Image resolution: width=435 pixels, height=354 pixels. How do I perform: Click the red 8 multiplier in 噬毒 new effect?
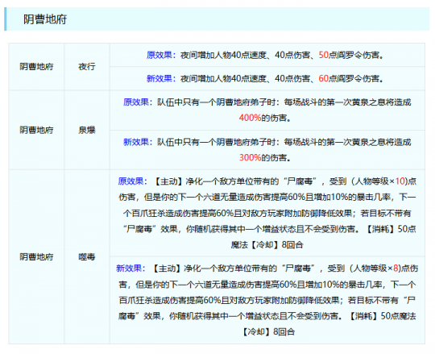pyautogui.click(x=396, y=269)
